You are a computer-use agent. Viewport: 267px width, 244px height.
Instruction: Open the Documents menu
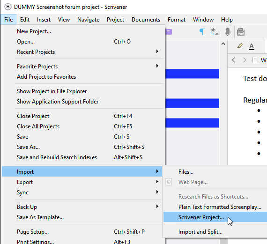pos(146,20)
